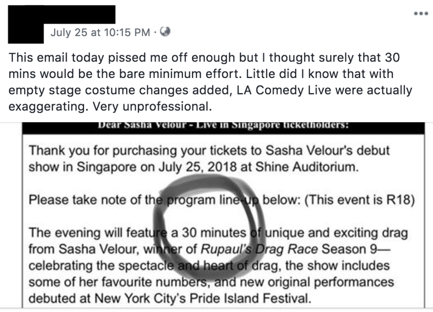The height and width of the screenshot is (312, 433).
Task: Click the globe public privacy icon
Action: [165, 32]
